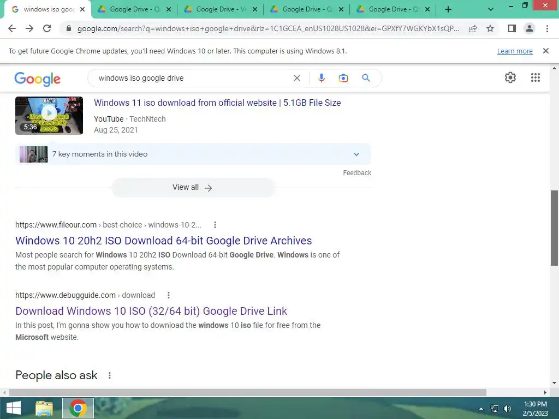This screenshot has width=559, height=419.
Task: Reload the current page
Action: pyautogui.click(x=47, y=28)
